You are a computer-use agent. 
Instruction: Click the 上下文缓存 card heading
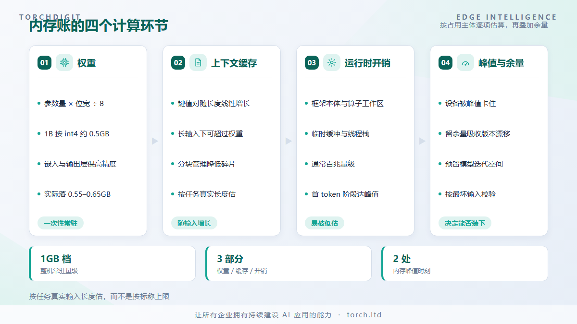coord(234,63)
